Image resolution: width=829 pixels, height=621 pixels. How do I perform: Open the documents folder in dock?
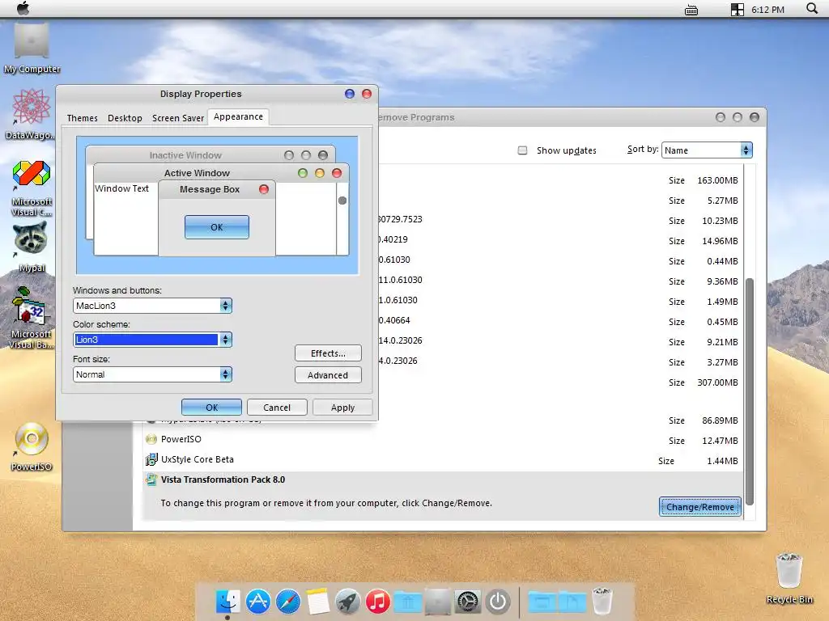[x=572, y=602]
